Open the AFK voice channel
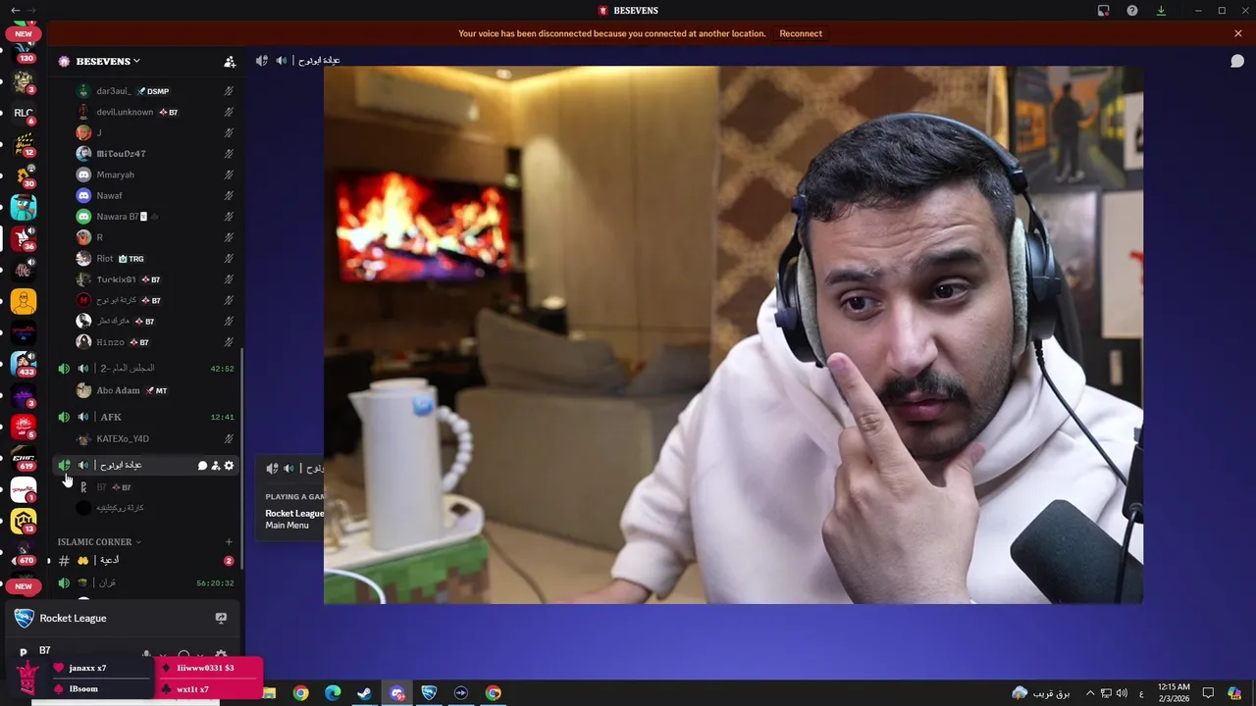 147,417
